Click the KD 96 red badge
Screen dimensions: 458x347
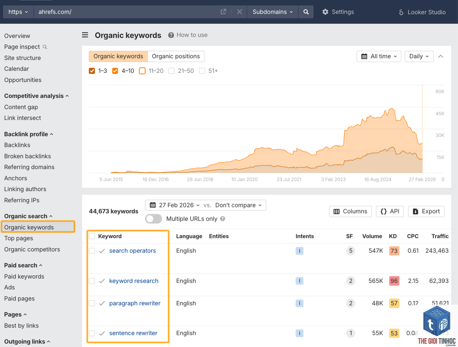click(394, 281)
